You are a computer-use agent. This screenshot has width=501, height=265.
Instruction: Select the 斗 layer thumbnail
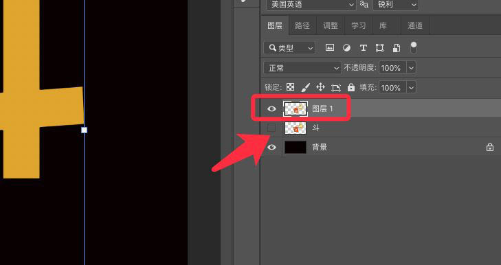coord(296,128)
